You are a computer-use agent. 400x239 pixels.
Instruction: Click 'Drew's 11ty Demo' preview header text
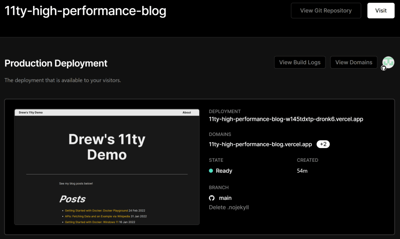pos(30,113)
